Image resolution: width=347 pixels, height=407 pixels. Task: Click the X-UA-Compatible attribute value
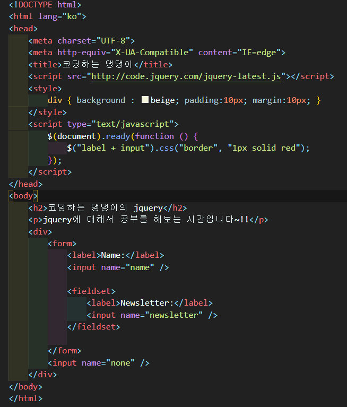[152, 53]
